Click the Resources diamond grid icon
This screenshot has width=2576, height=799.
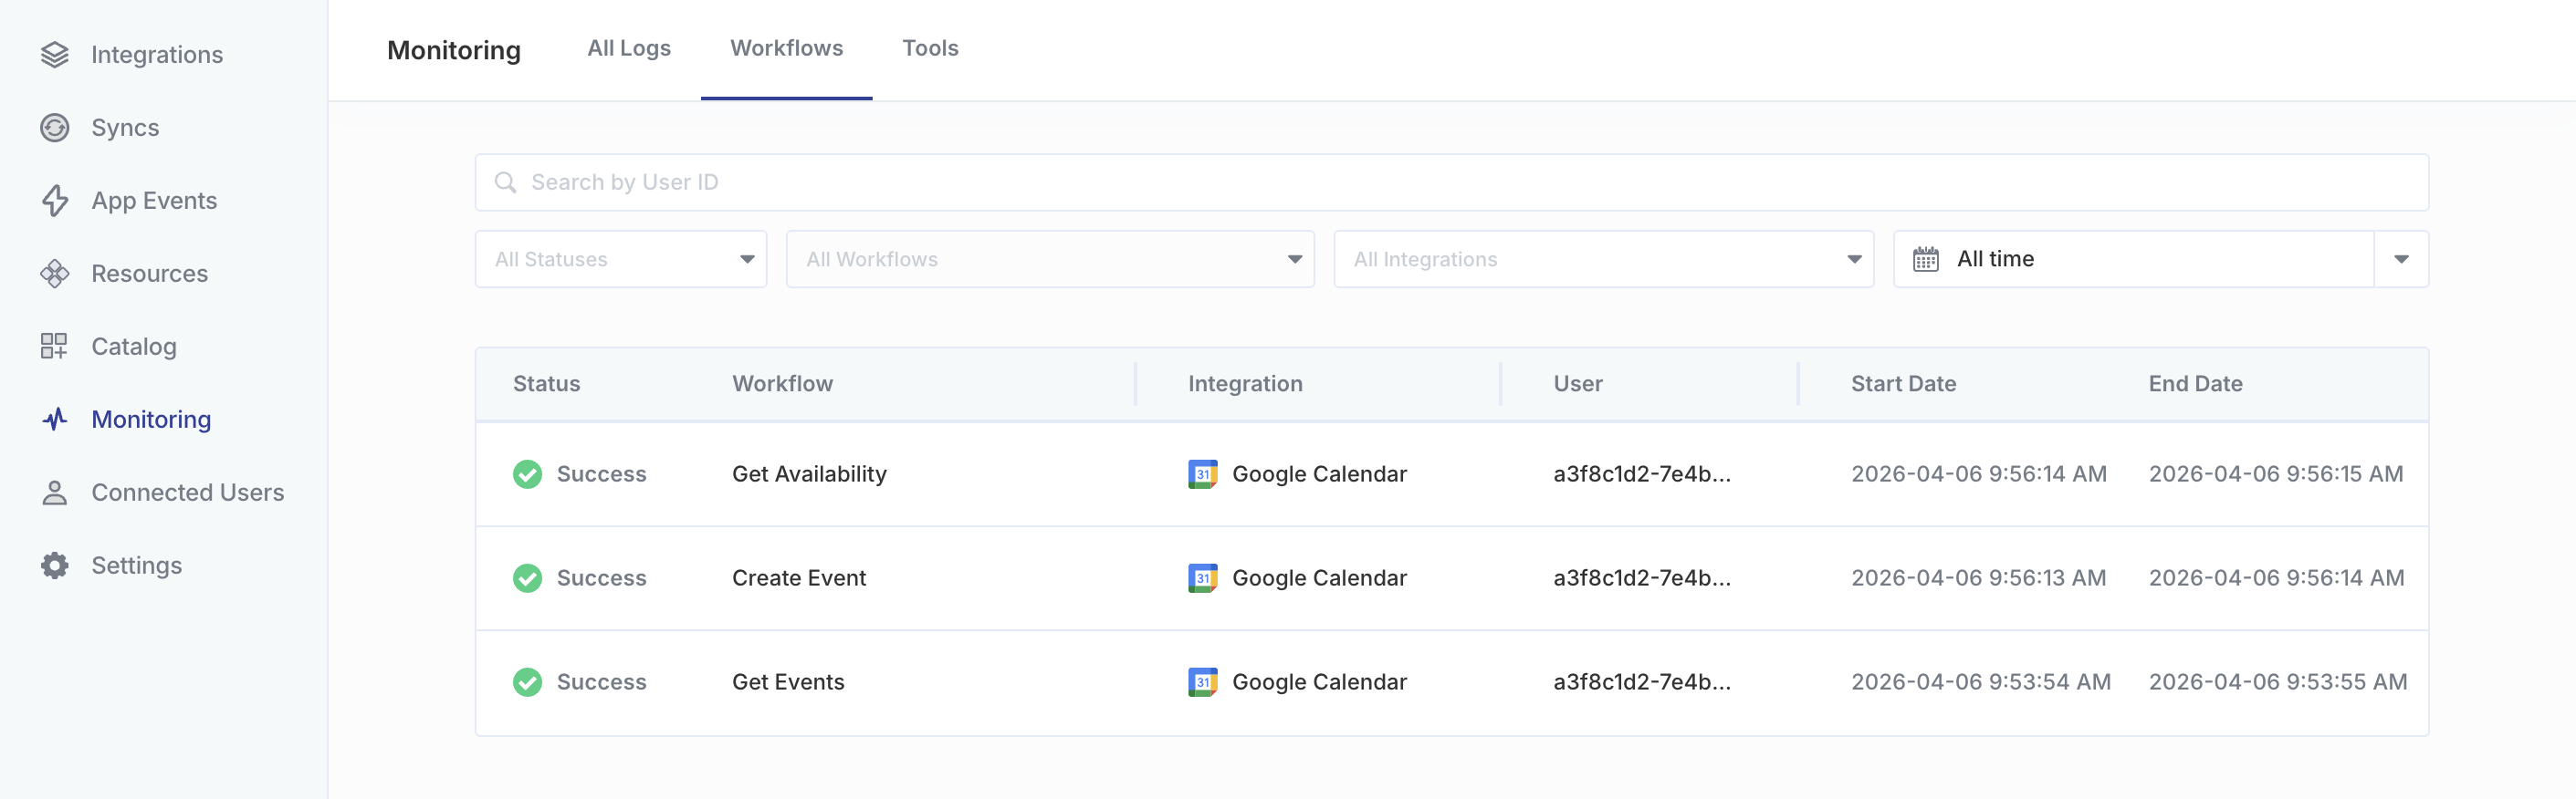coord(55,274)
